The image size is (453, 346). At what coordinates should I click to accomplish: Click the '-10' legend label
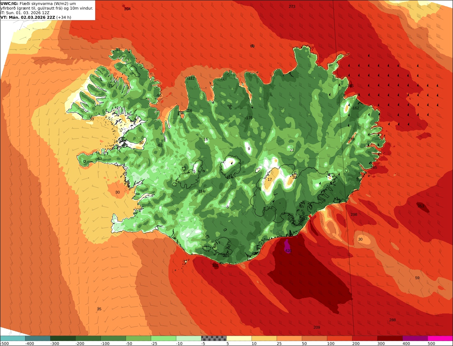[x=180, y=344]
